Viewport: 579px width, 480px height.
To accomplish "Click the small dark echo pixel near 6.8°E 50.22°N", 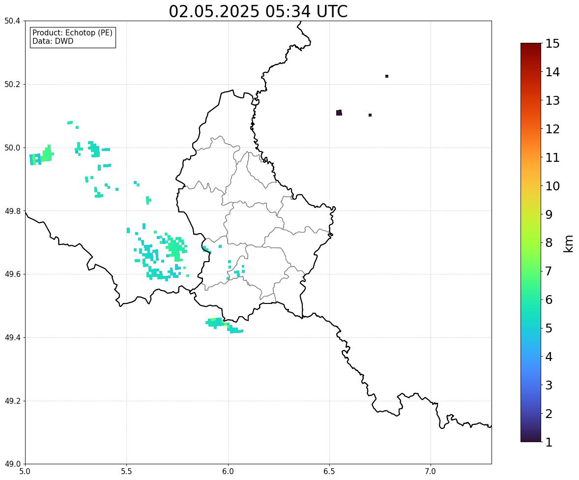I will (387, 76).
